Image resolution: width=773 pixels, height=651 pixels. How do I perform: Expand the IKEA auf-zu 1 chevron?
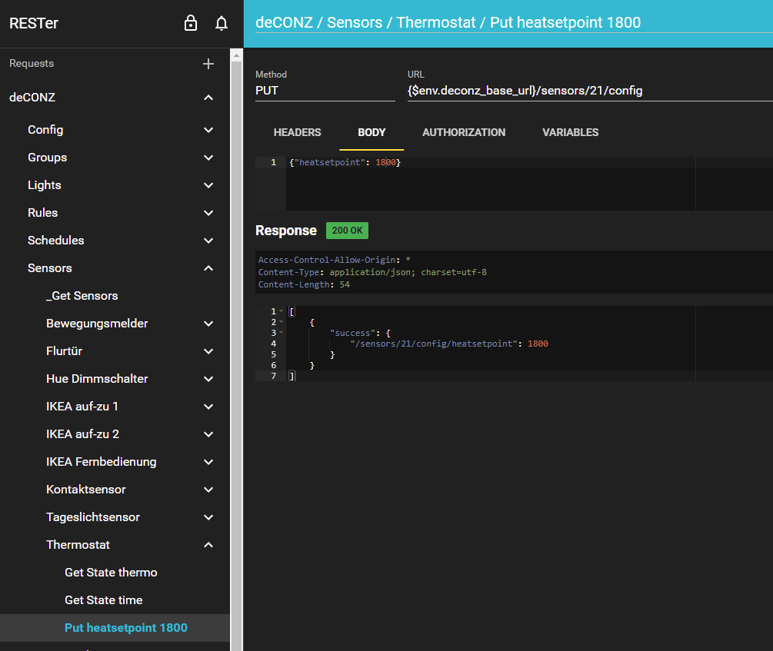[208, 407]
